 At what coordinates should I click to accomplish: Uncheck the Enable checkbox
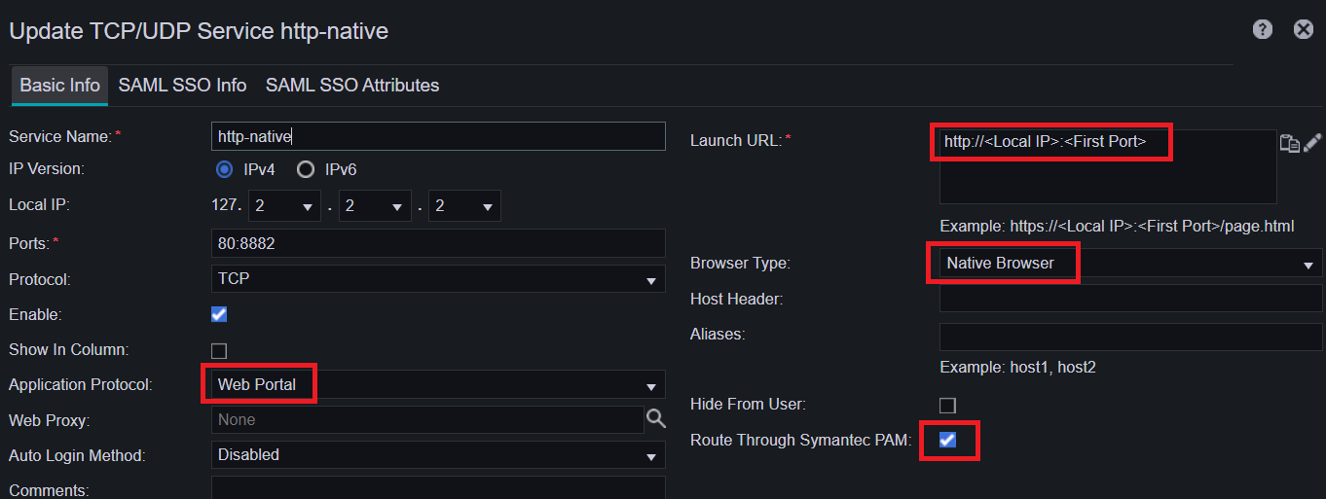click(219, 314)
